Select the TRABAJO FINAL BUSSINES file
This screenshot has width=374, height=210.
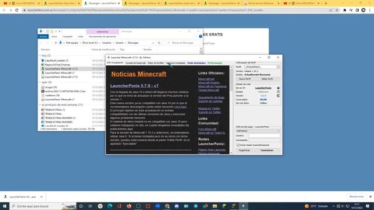pos(58,122)
